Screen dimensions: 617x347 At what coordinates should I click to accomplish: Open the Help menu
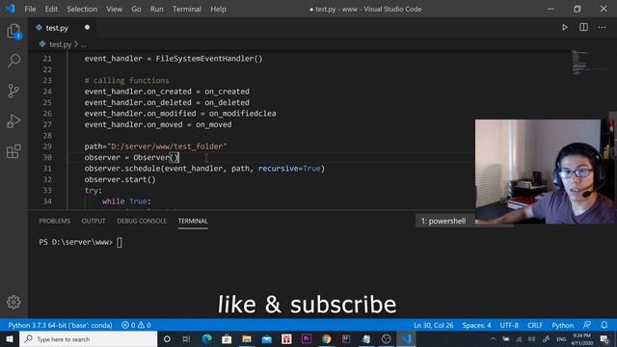(x=218, y=9)
